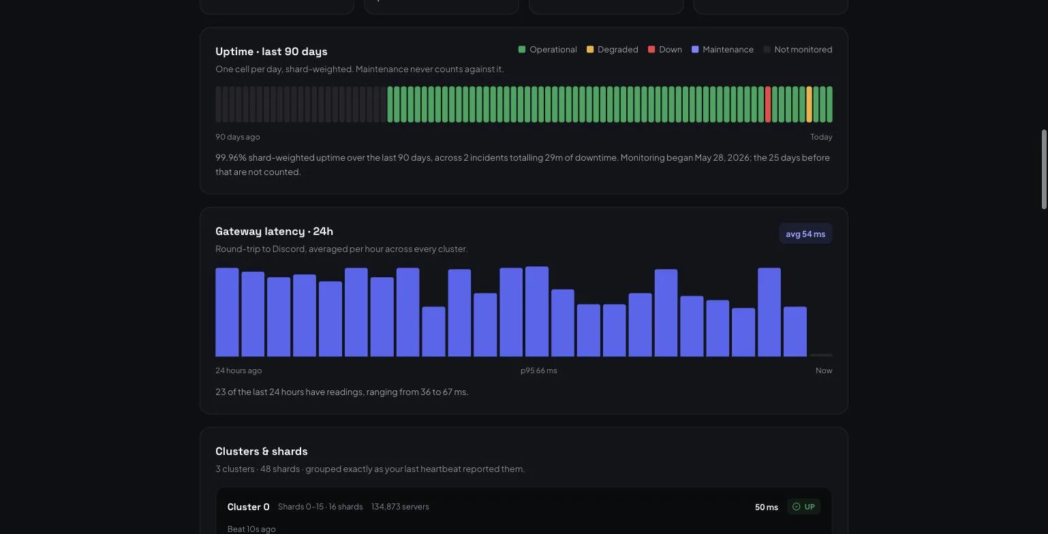This screenshot has height=534, width=1048.
Task: Click the dark Not monitored legend swatch
Action: [x=767, y=50]
